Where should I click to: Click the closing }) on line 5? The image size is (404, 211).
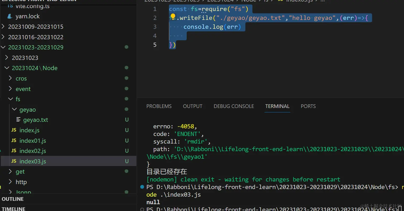coord(172,45)
